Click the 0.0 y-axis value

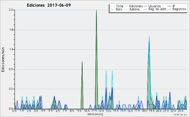point(11,109)
